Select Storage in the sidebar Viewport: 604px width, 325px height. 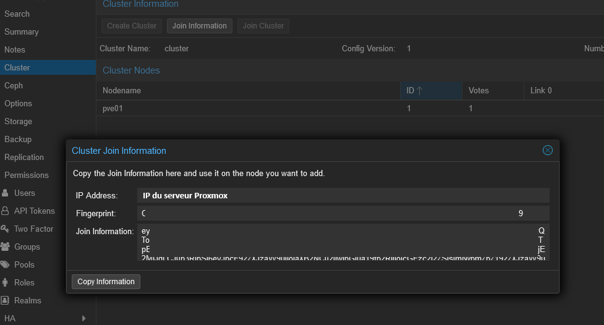(x=18, y=121)
